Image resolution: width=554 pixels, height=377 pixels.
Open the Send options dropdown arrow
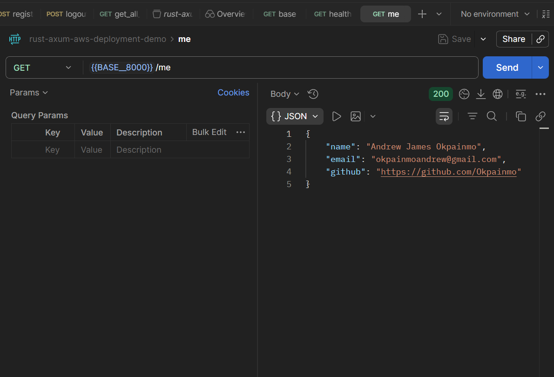tap(540, 67)
